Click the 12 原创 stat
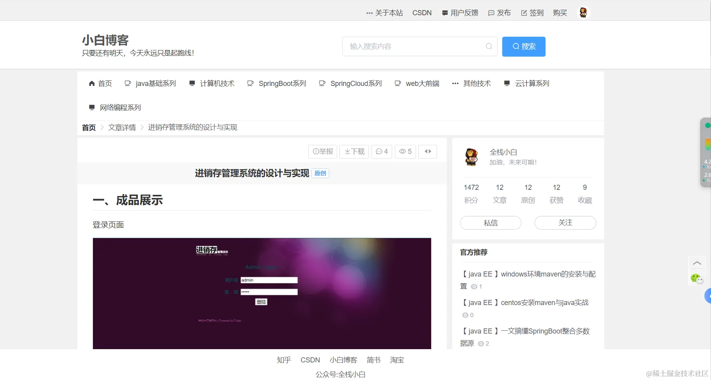The image size is (711, 380). tap(528, 194)
